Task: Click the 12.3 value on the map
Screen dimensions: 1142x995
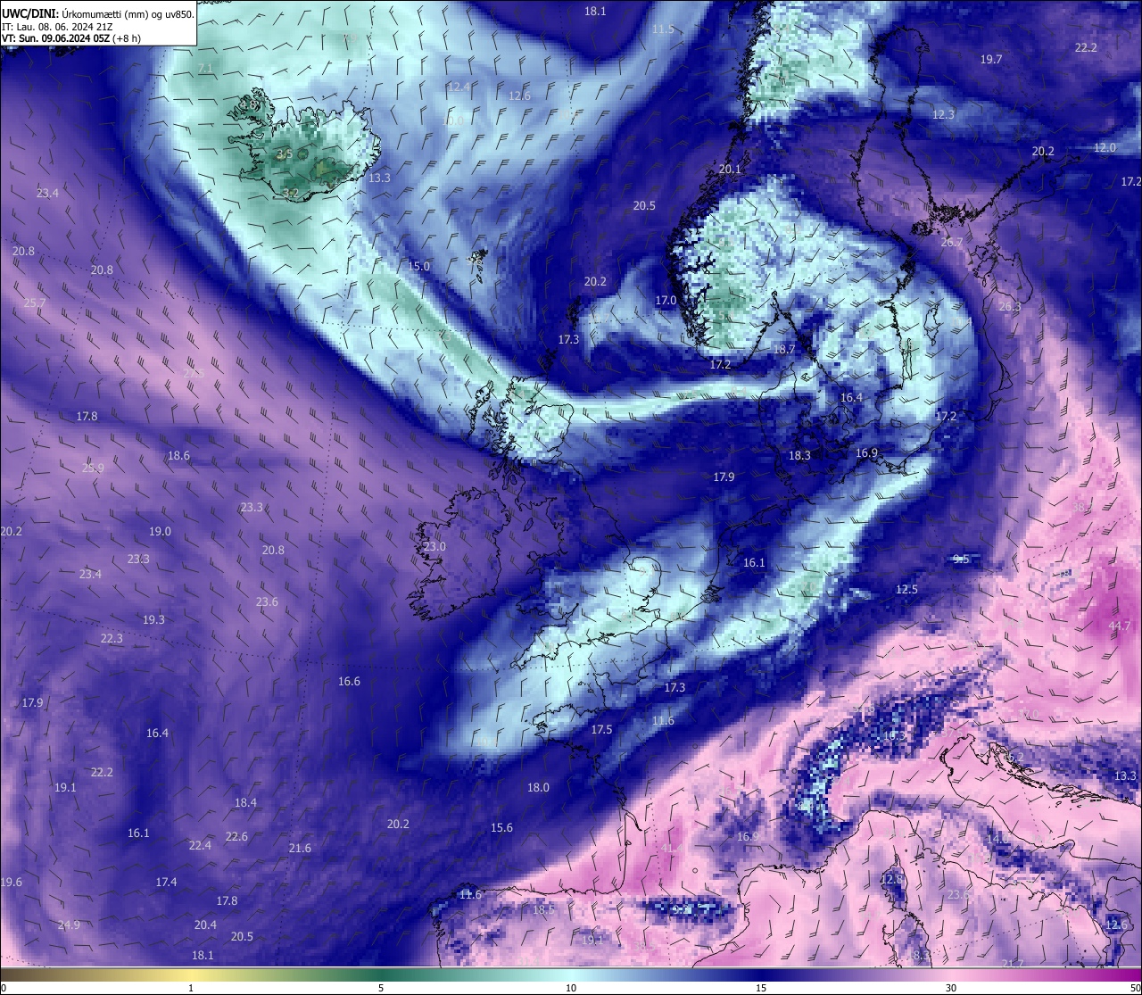Action: click(x=943, y=114)
